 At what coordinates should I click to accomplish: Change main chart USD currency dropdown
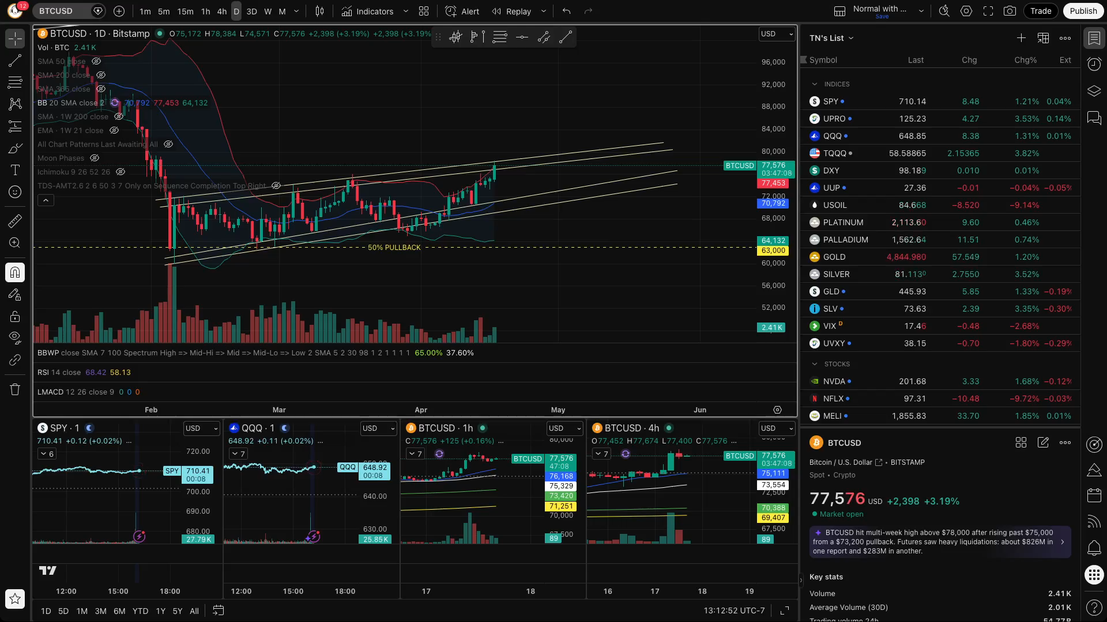click(x=777, y=34)
